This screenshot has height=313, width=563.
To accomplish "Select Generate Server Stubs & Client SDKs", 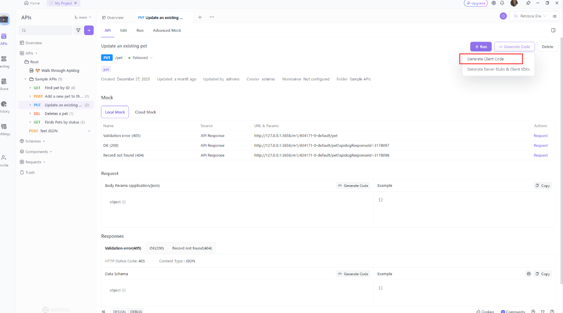I will (x=498, y=69).
